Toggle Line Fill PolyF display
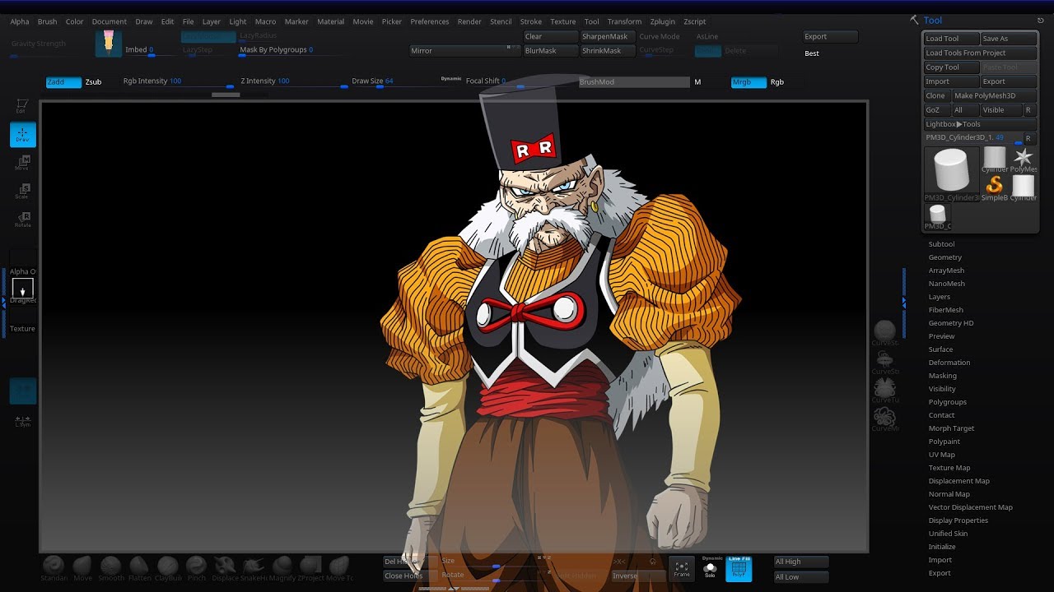Image resolution: width=1054 pixels, height=592 pixels. 739,568
